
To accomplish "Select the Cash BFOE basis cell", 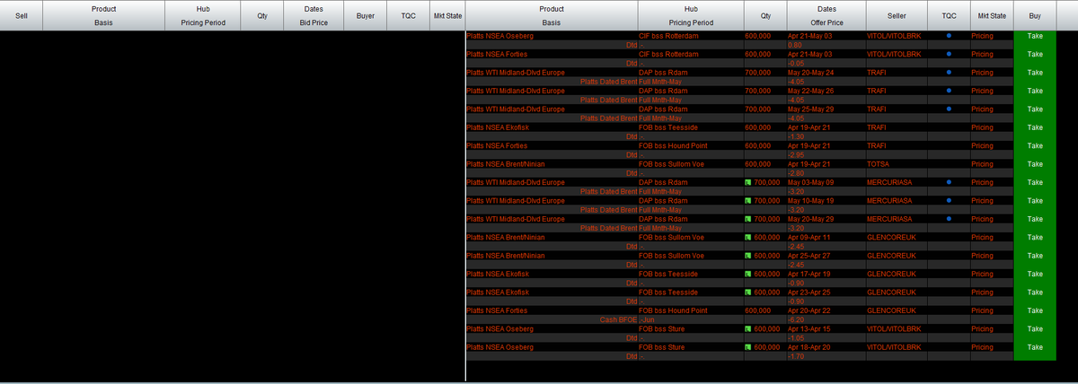I will click(618, 319).
